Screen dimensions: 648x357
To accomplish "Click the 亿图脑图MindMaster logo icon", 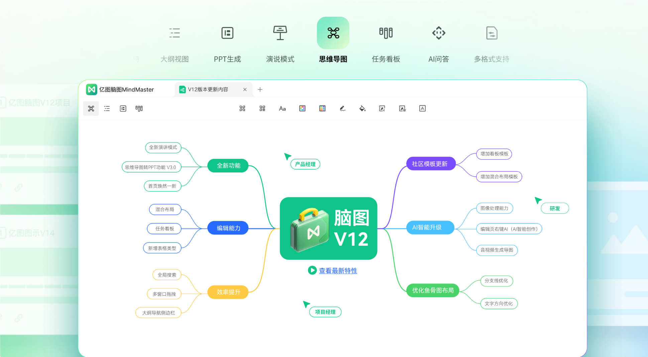I will pos(91,89).
